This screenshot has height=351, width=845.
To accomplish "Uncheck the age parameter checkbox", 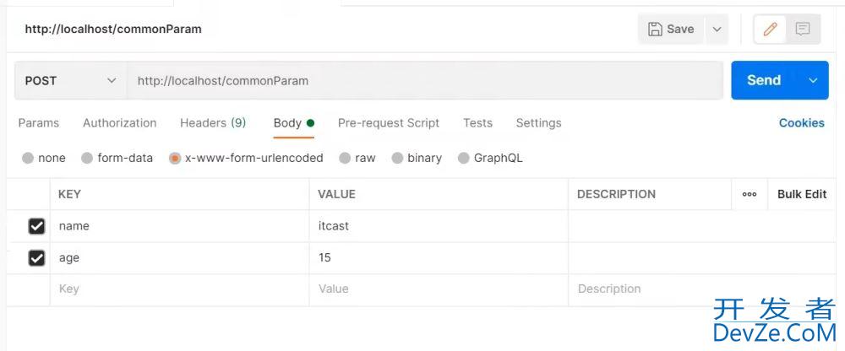I will [x=36, y=258].
